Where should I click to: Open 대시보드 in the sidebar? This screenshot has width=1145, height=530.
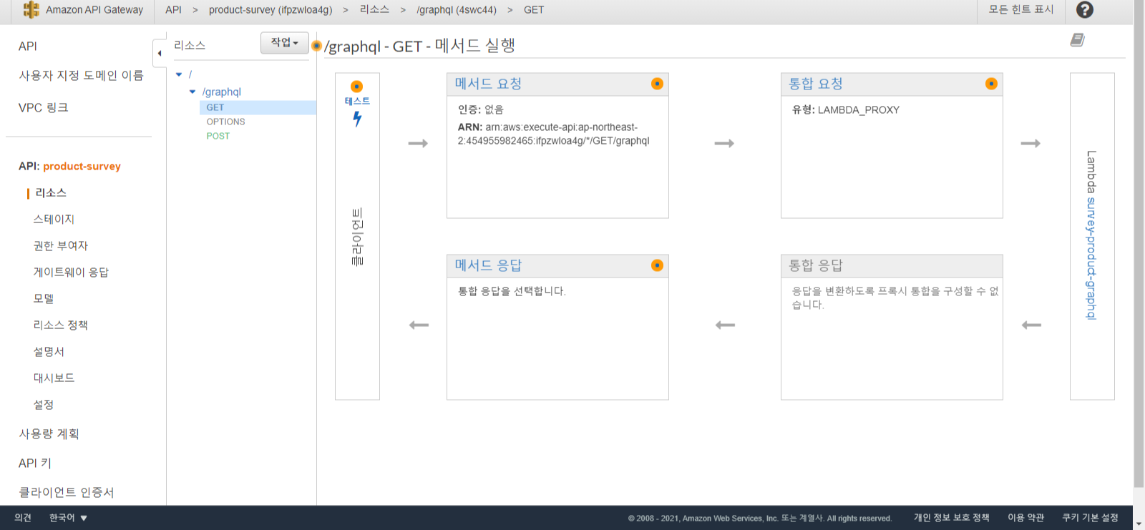pyautogui.click(x=54, y=378)
